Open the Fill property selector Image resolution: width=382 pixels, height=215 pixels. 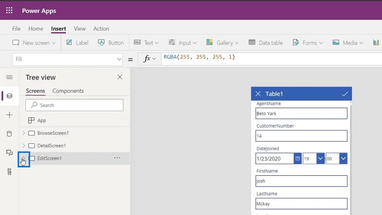click(x=67, y=59)
